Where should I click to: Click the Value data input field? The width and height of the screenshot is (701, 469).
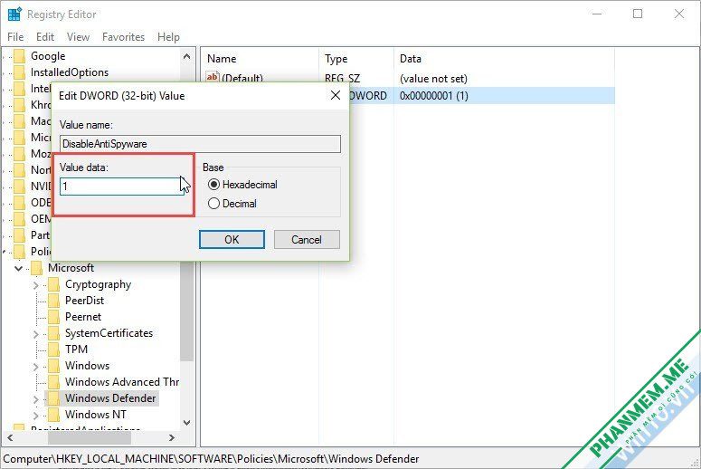tap(121, 187)
